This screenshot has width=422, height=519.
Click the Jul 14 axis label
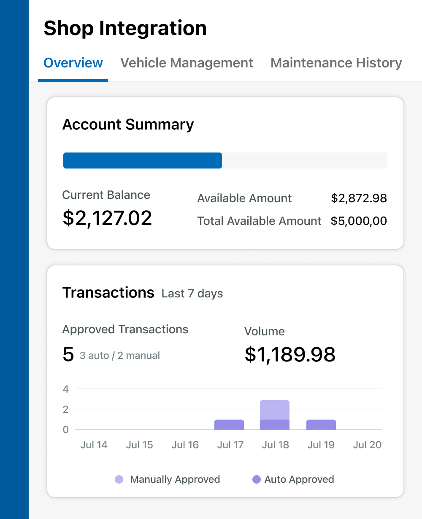[x=94, y=445]
